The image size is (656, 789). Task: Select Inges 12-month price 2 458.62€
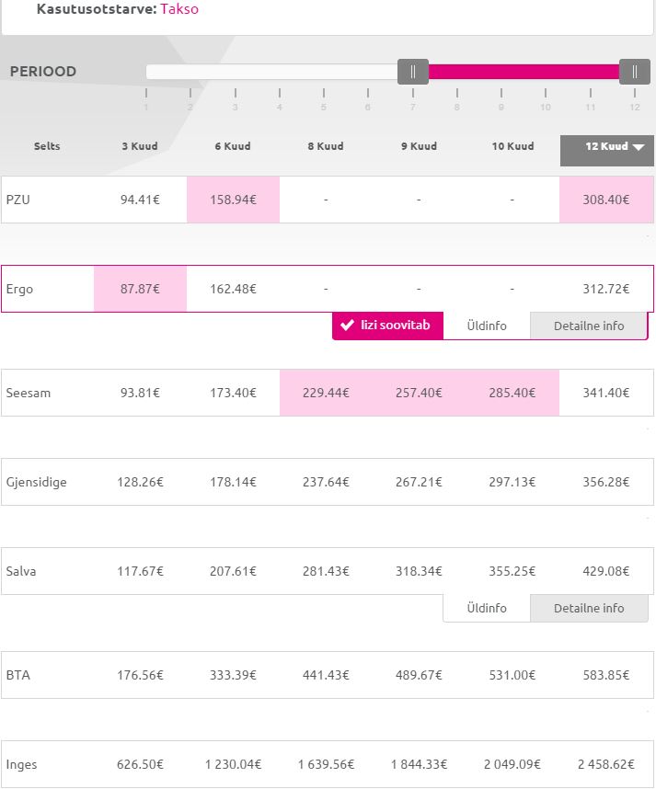point(606,764)
